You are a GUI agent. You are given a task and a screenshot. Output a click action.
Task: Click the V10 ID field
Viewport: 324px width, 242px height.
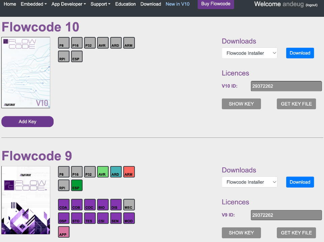(x=286, y=86)
